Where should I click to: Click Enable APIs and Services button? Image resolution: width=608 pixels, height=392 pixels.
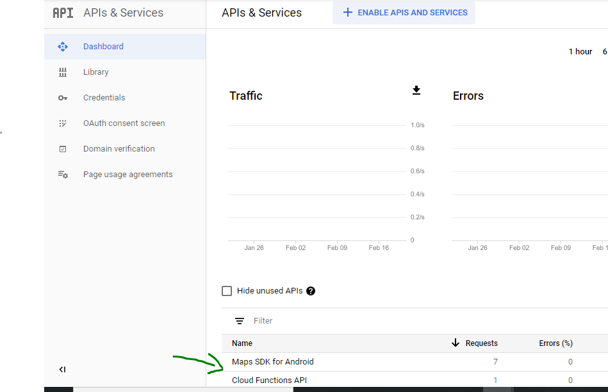coord(404,13)
